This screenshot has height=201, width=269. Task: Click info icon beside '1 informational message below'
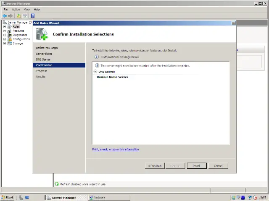[x=97, y=57]
